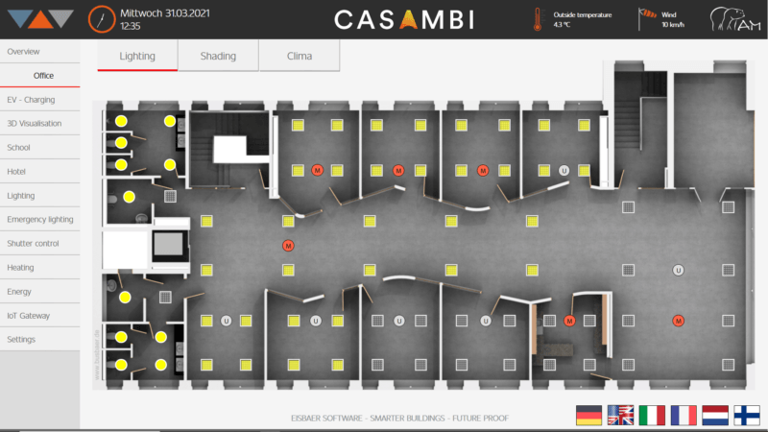768x432 pixels.
Task: Click the date Mittwoch 31.03.2021 text
Action: tap(164, 13)
